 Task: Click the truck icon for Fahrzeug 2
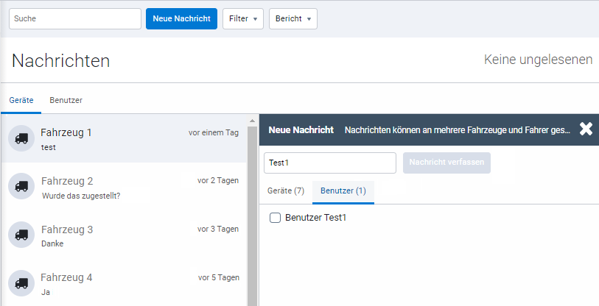click(21, 187)
